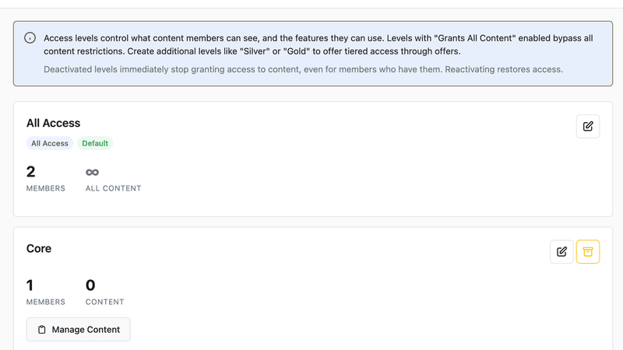623x350 pixels.
Task: Select the Core card title
Action: pyautogui.click(x=39, y=248)
